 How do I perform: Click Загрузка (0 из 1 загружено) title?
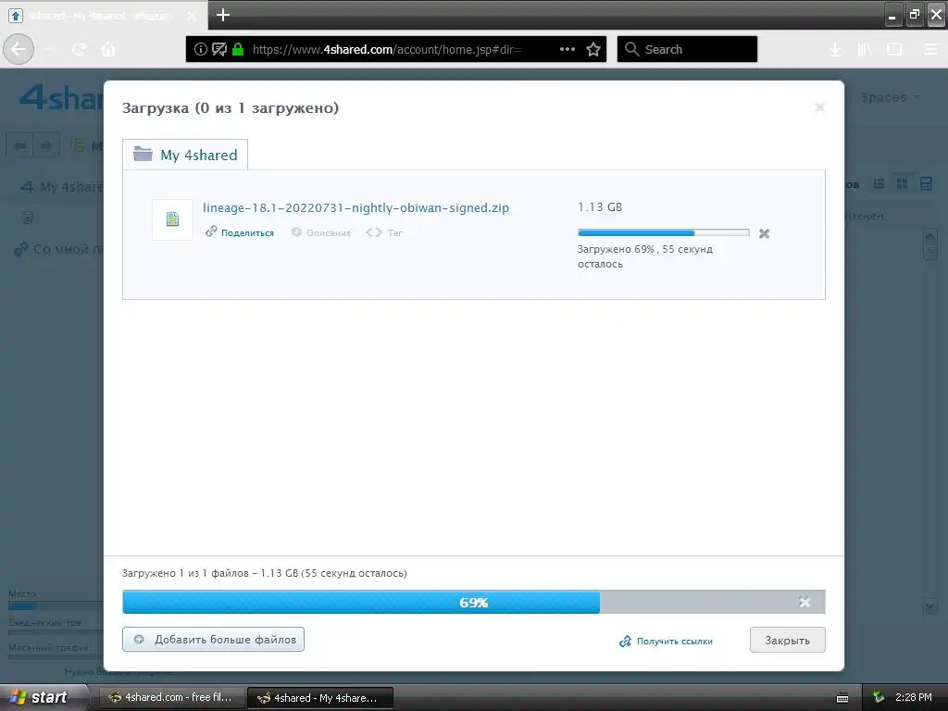(231, 108)
